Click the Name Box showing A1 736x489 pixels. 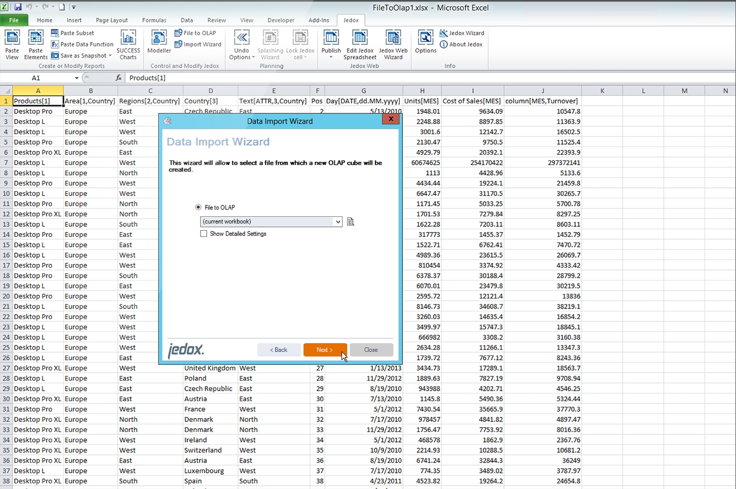pyautogui.click(x=36, y=78)
